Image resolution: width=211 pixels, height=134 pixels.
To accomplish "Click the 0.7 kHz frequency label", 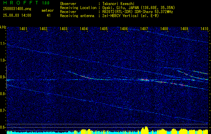I will (3, 111).
